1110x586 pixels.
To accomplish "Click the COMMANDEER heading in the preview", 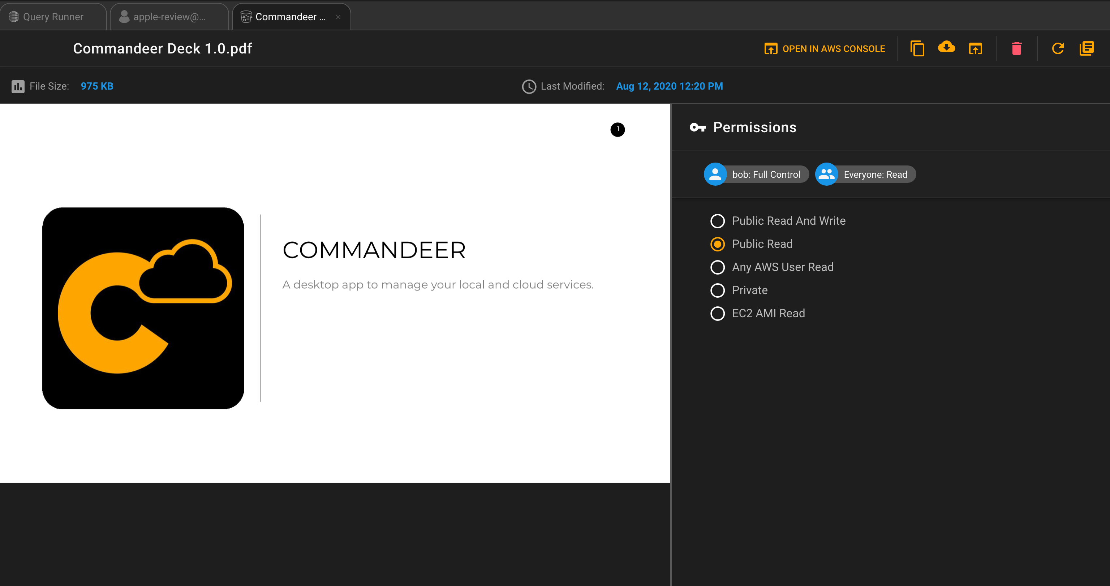I will click(x=374, y=250).
